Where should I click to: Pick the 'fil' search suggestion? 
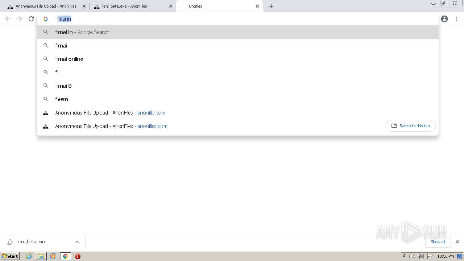point(238,72)
